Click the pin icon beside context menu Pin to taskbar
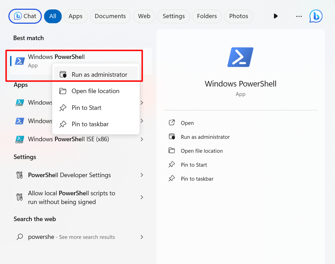This screenshot has height=264, width=335. point(63,124)
